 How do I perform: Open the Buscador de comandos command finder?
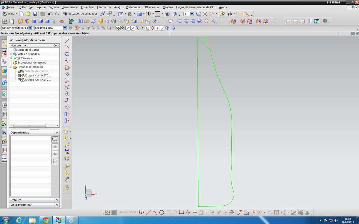click(x=80, y=14)
